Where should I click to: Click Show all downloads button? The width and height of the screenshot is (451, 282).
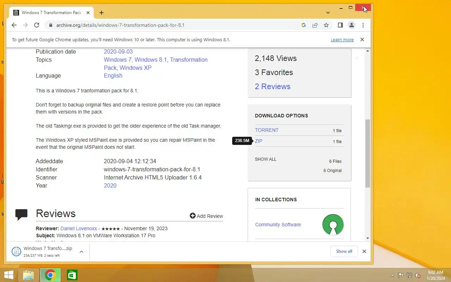coord(344,251)
